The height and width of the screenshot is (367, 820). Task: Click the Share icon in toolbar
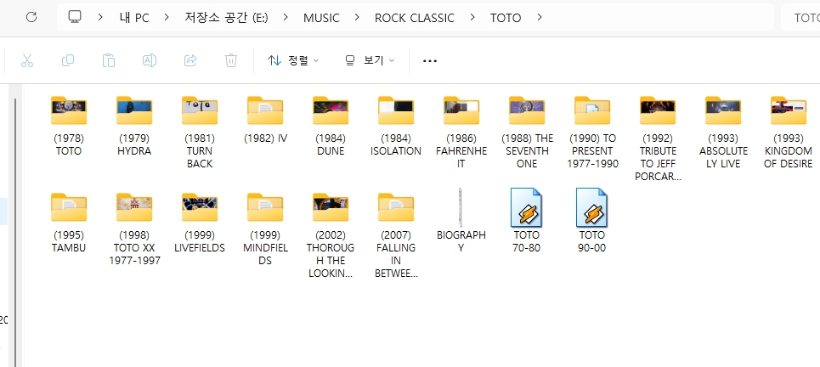pos(190,60)
